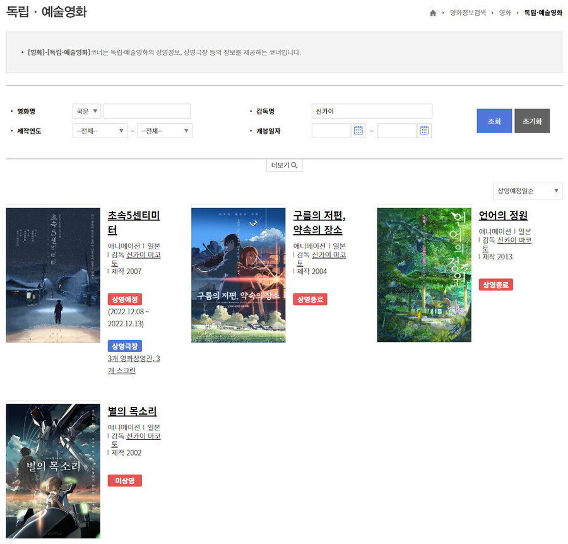Focus the 영화명 text input field

click(147, 111)
